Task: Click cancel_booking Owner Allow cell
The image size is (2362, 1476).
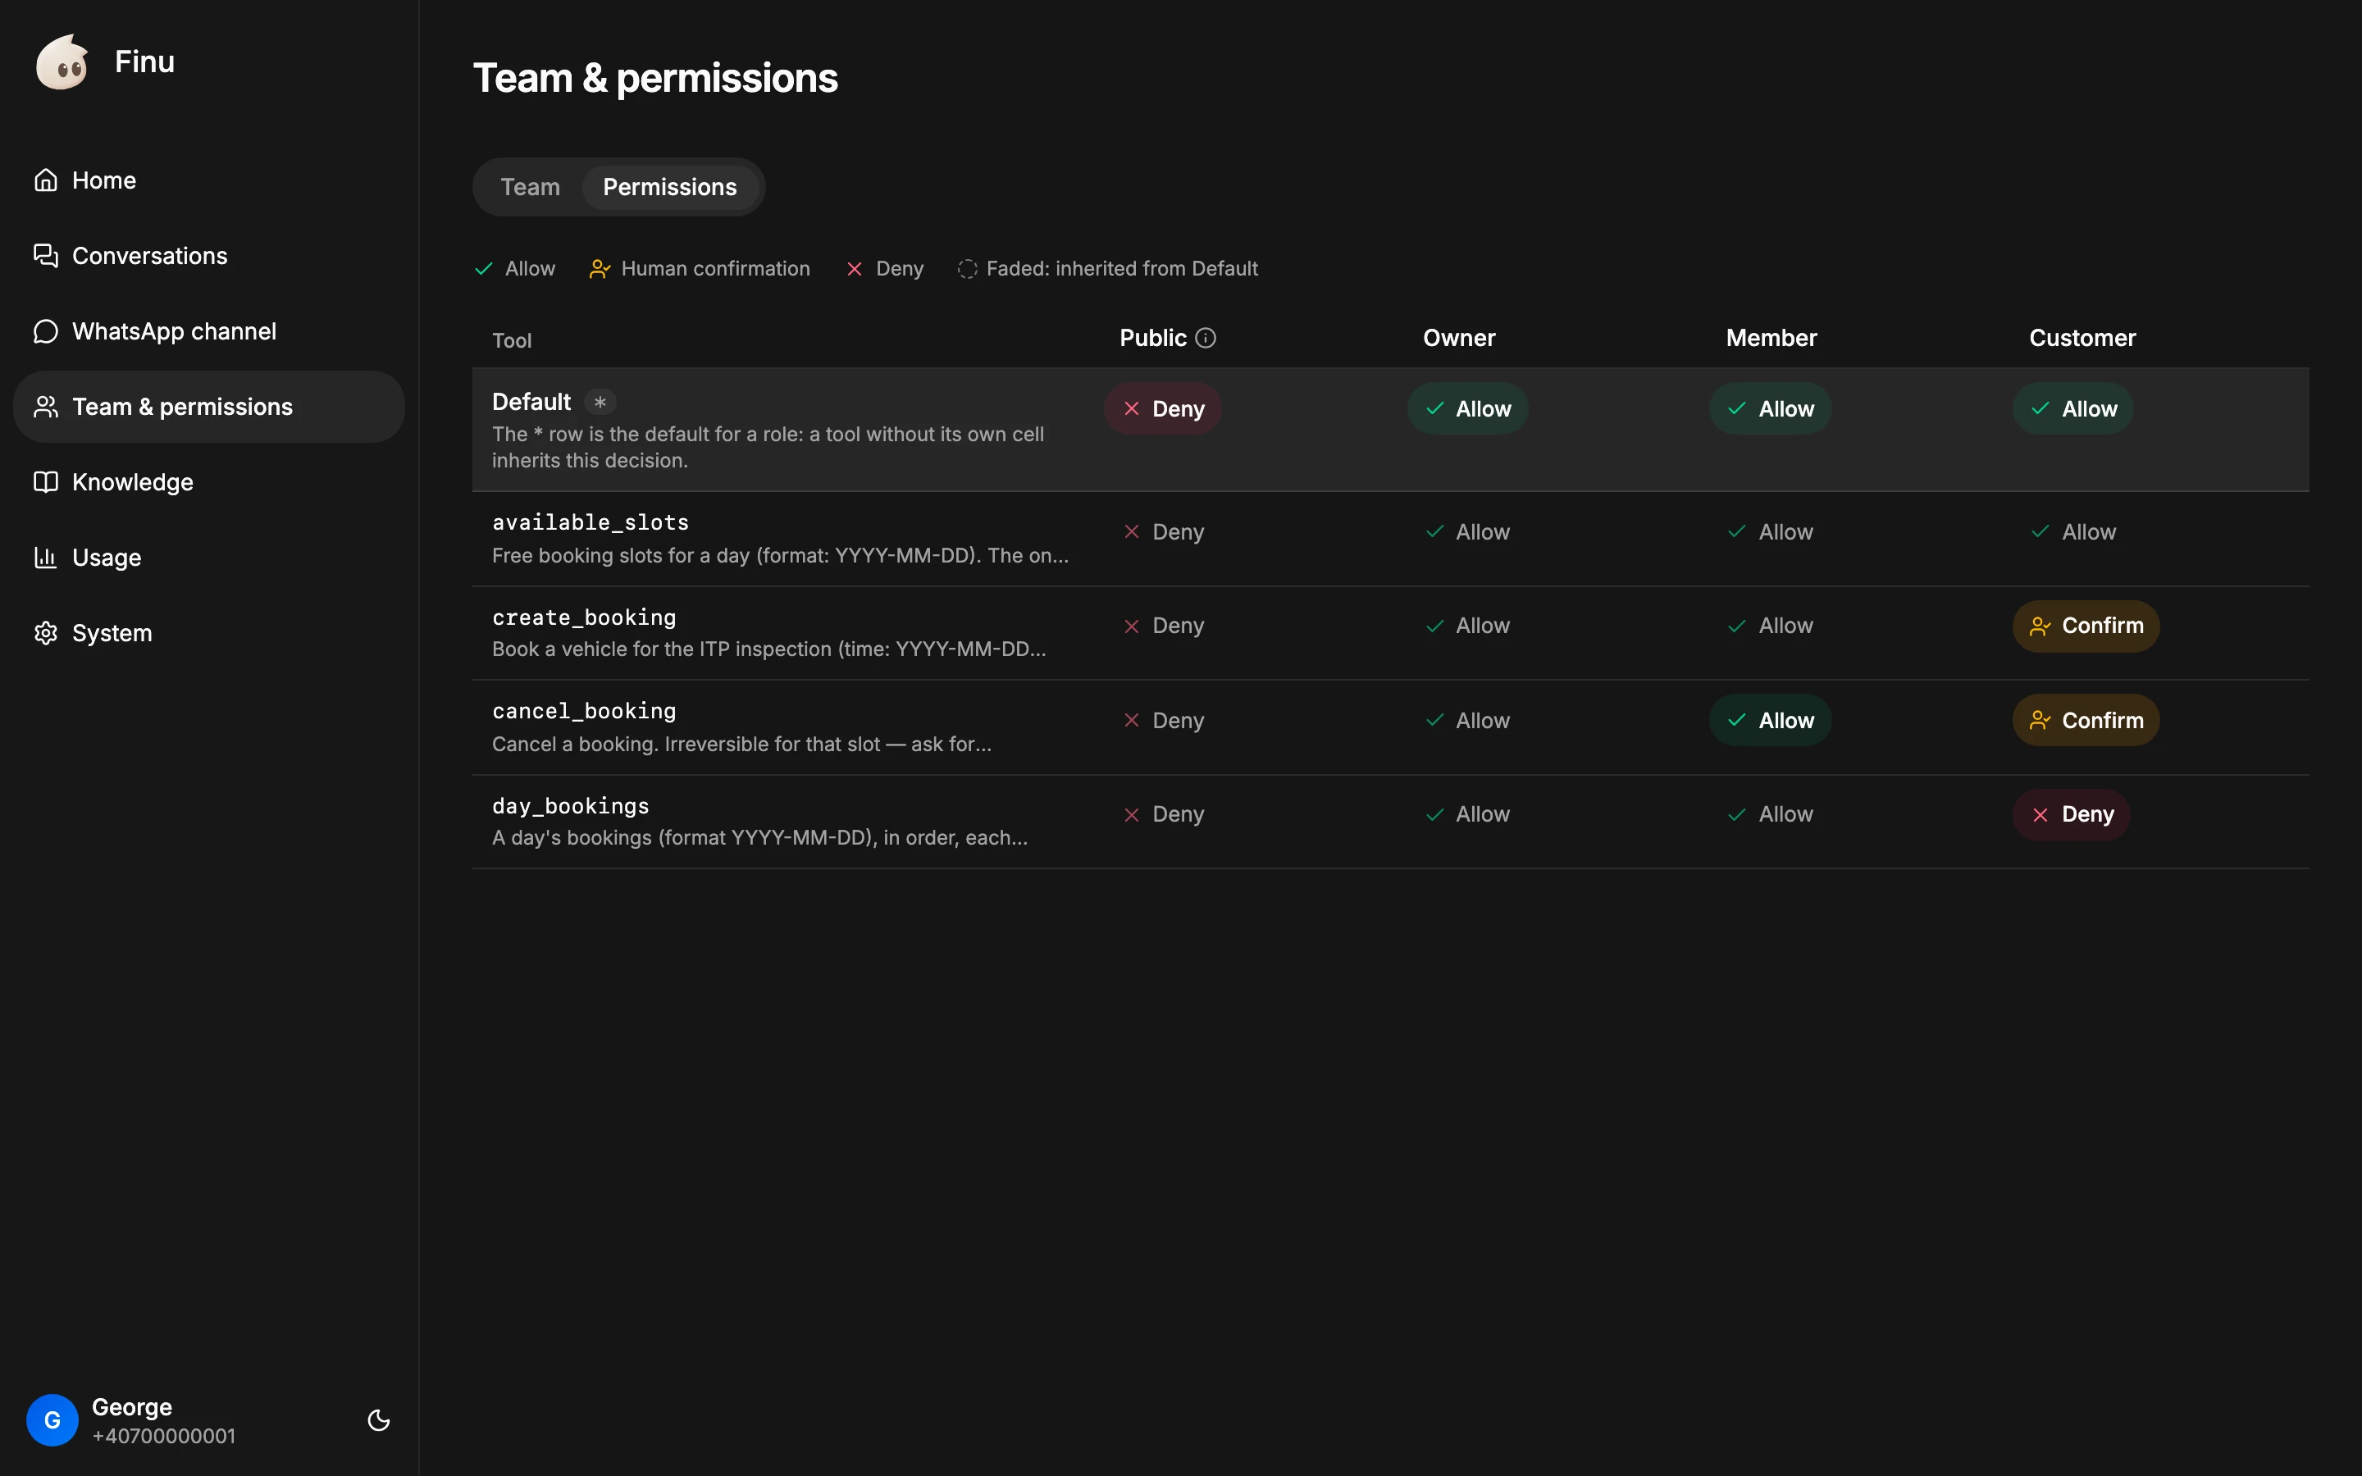Action: [x=1467, y=721]
